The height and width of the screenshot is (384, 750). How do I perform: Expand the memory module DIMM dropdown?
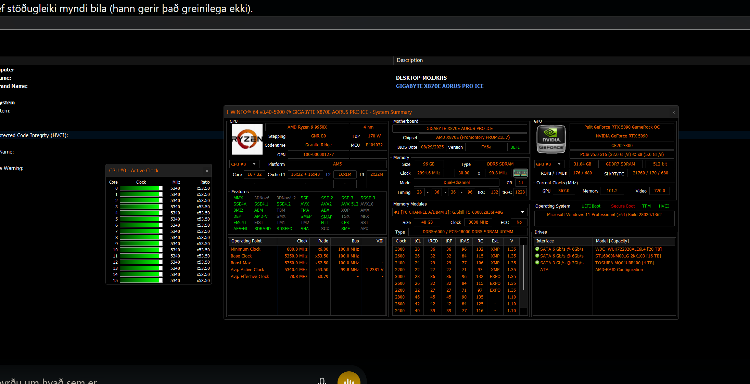coord(522,212)
